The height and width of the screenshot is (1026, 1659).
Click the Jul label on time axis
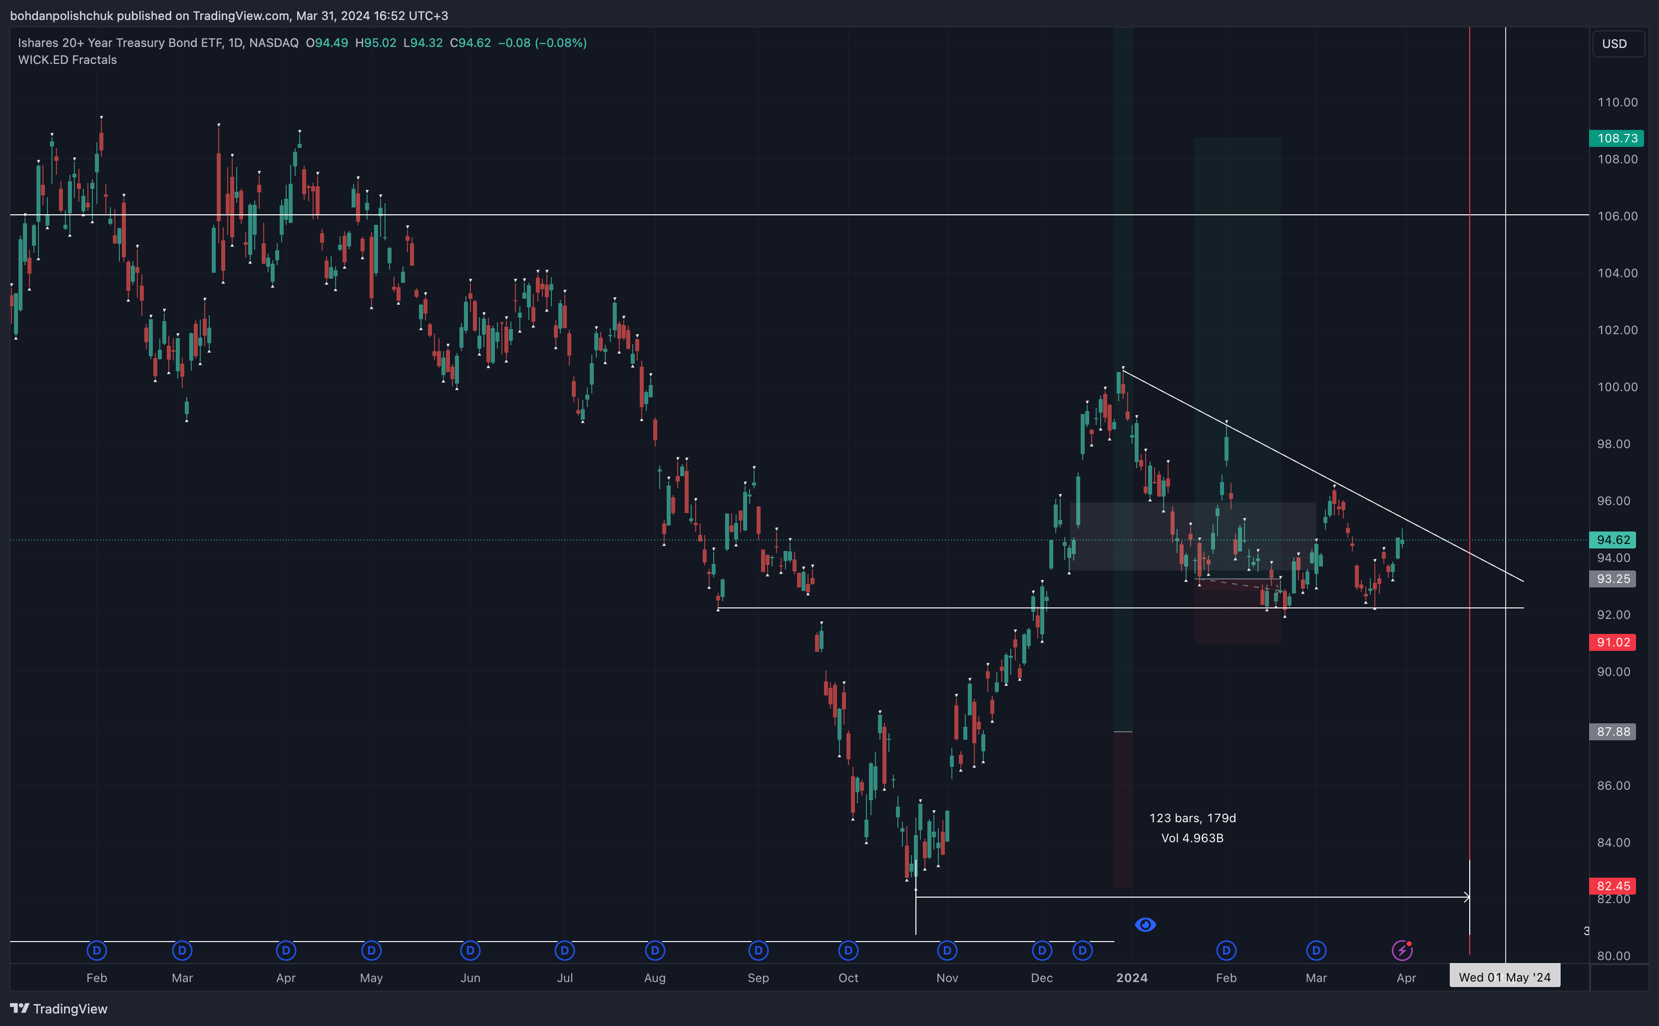[564, 978]
